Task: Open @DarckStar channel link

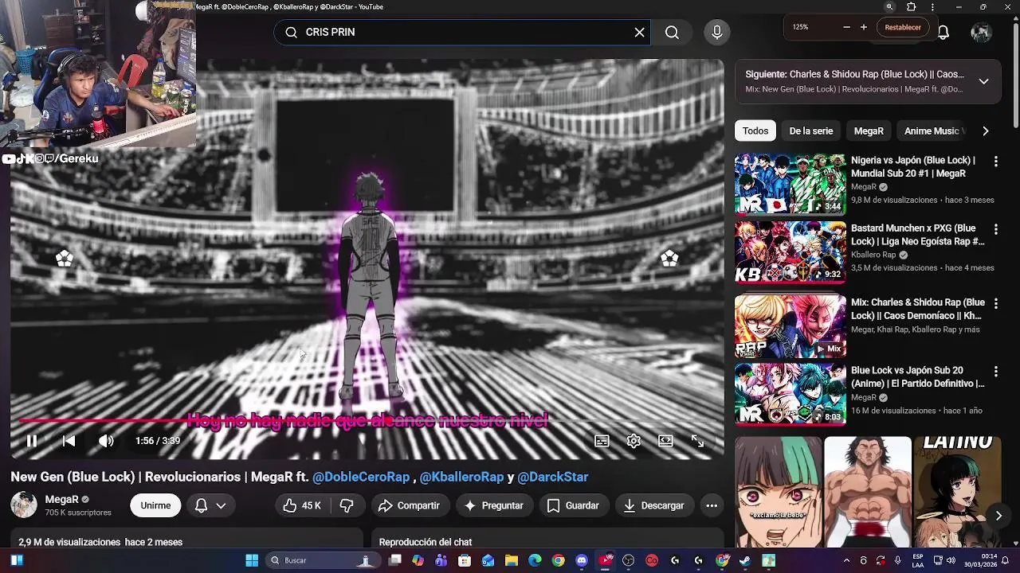Action: tap(553, 477)
